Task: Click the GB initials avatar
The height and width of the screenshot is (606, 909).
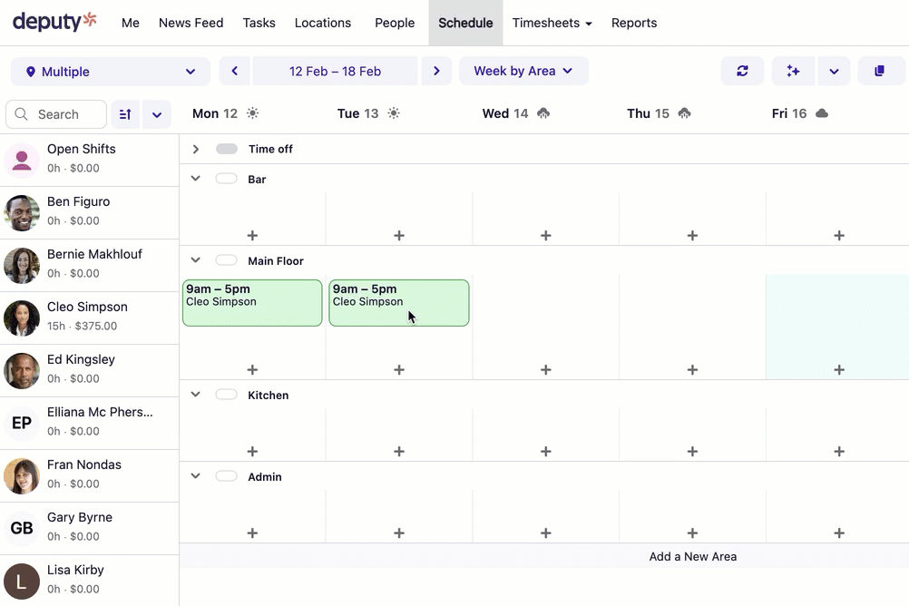Action: (22, 528)
